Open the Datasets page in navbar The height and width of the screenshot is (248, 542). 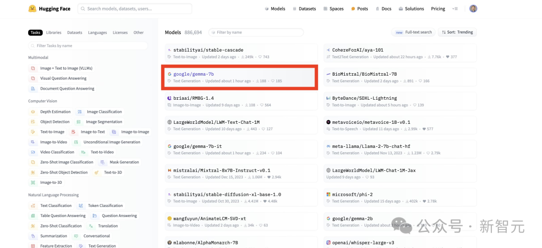[304, 9]
